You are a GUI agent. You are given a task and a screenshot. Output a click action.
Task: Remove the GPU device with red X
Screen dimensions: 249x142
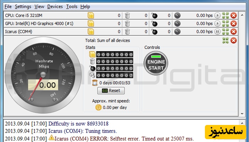point(233,23)
